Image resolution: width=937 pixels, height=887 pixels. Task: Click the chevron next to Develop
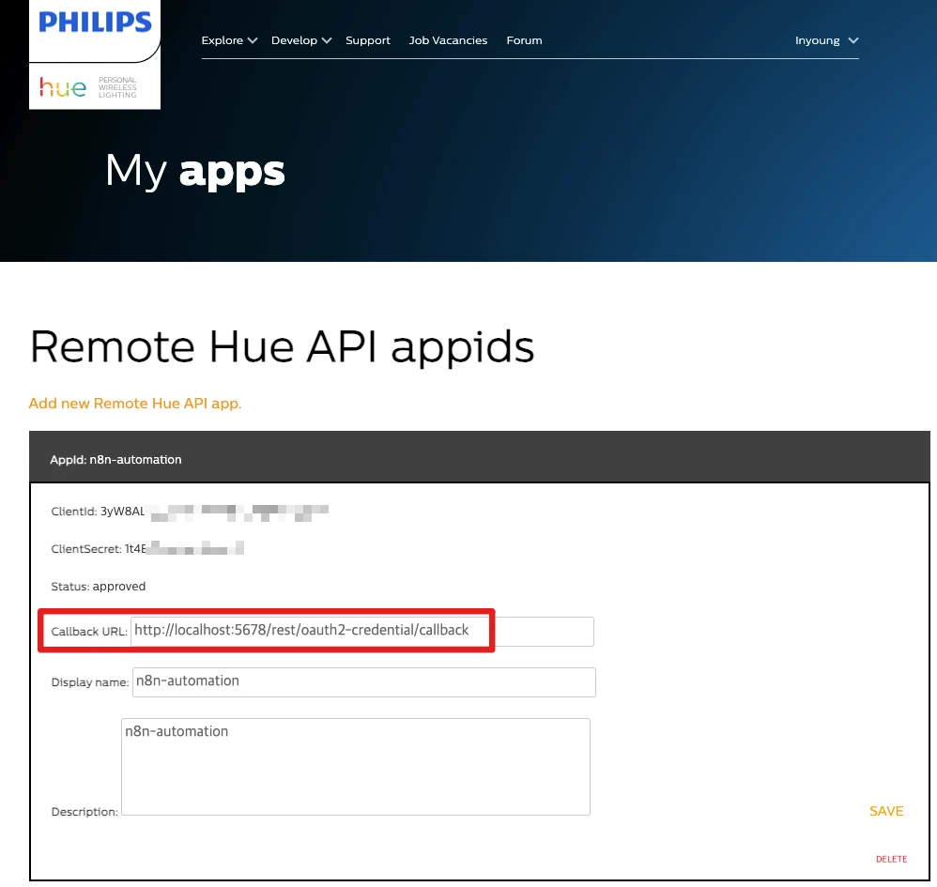[327, 40]
